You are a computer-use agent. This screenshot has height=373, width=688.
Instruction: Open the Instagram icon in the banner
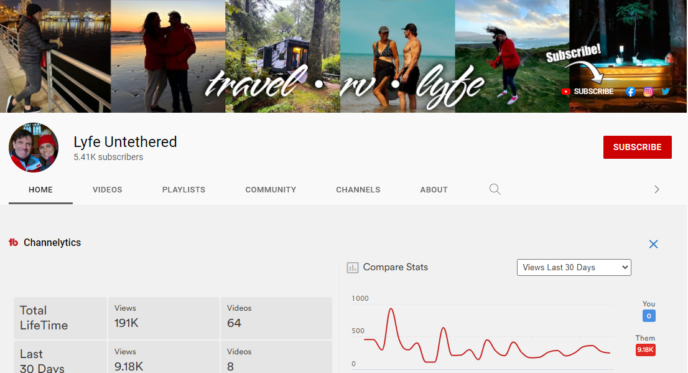pyautogui.click(x=648, y=92)
